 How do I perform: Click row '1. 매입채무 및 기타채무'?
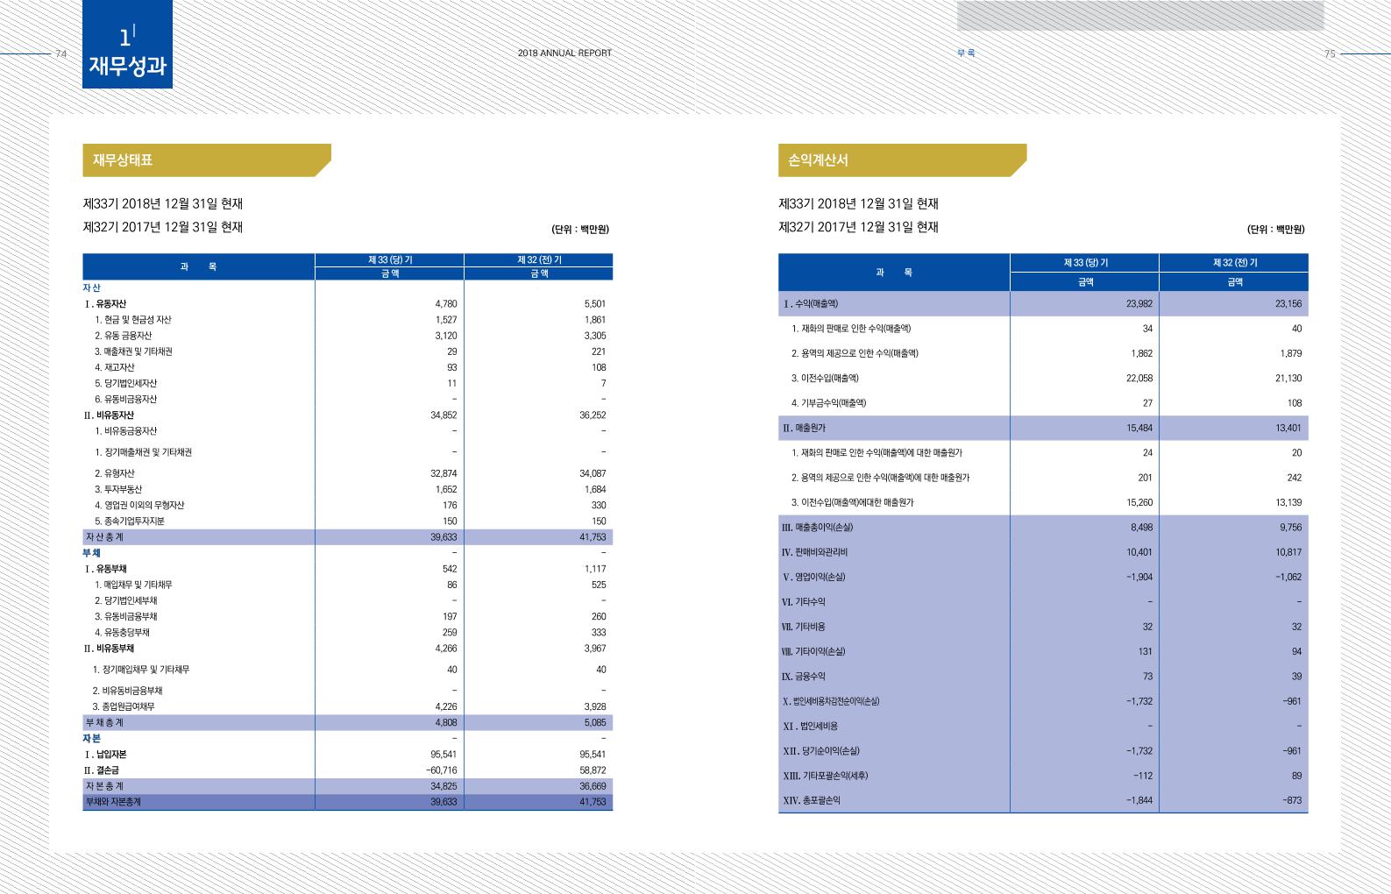pyautogui.click(x=347, y=585)
